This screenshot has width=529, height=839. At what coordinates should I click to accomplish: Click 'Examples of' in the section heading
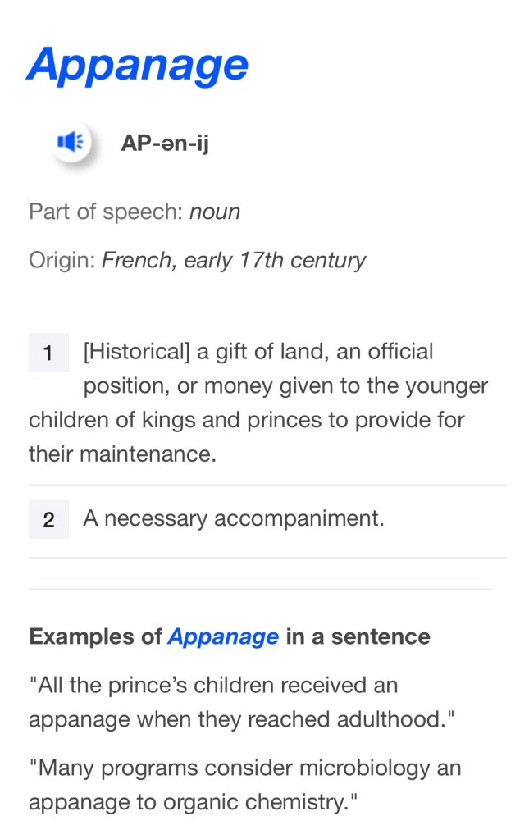pos(95,636)
